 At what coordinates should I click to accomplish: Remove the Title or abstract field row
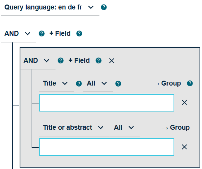point(184,147)
